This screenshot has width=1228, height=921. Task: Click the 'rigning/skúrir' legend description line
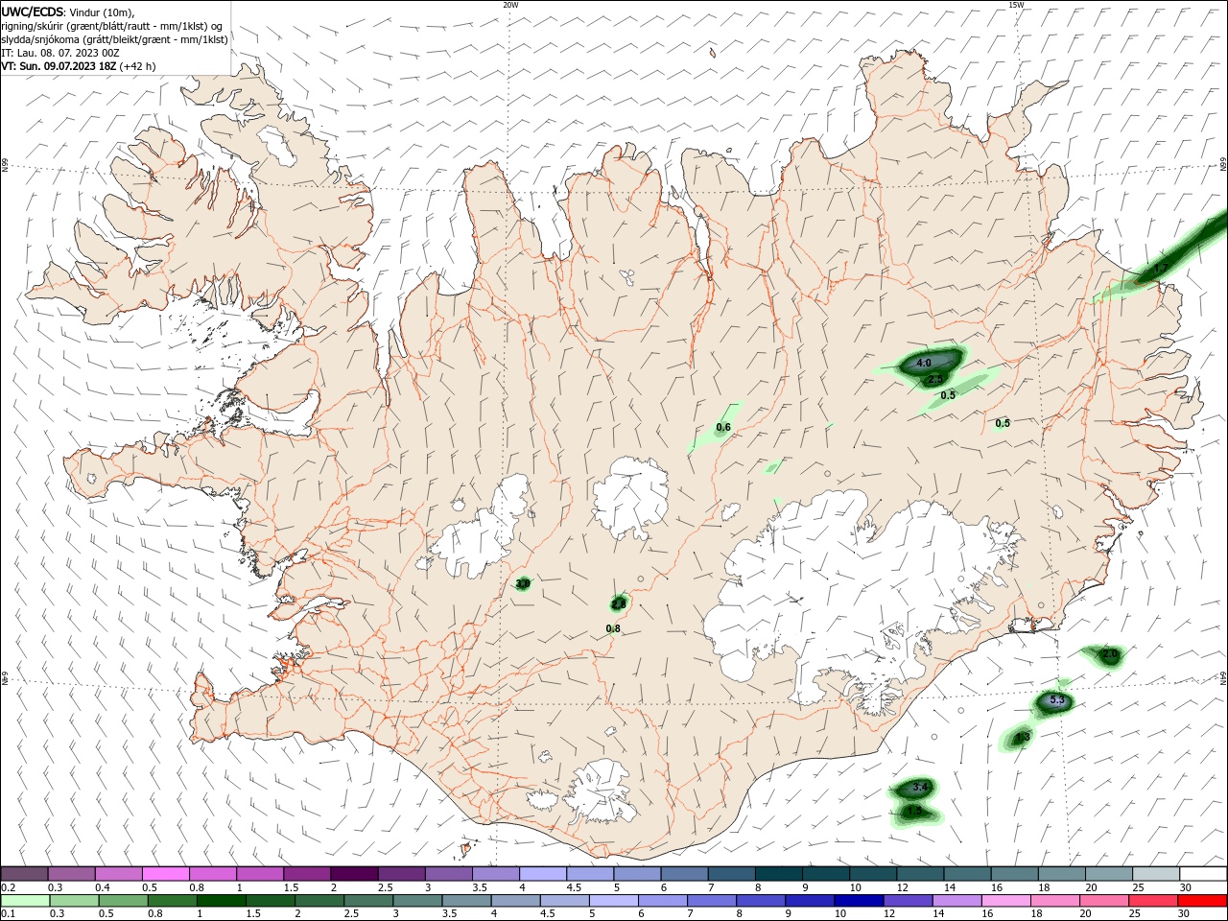pyautogui.click(x=113, y=26)
